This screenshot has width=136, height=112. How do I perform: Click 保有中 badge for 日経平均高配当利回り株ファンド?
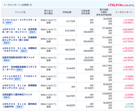7,60
